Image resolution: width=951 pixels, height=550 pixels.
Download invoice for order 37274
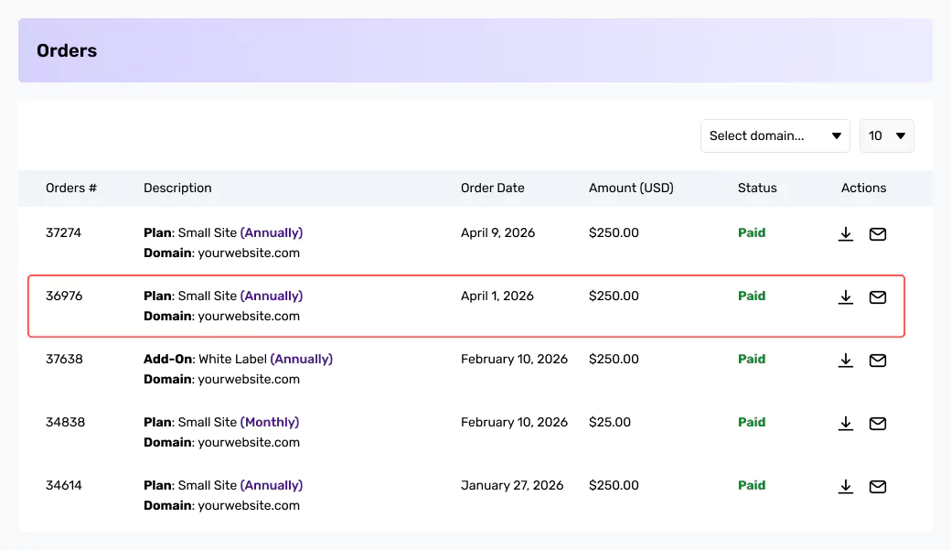click(846, 233)
